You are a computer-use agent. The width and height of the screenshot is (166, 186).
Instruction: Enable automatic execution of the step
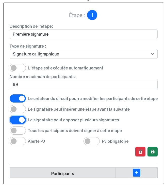(x=18, y=68)
